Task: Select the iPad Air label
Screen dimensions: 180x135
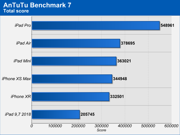Action: (23, 43)
